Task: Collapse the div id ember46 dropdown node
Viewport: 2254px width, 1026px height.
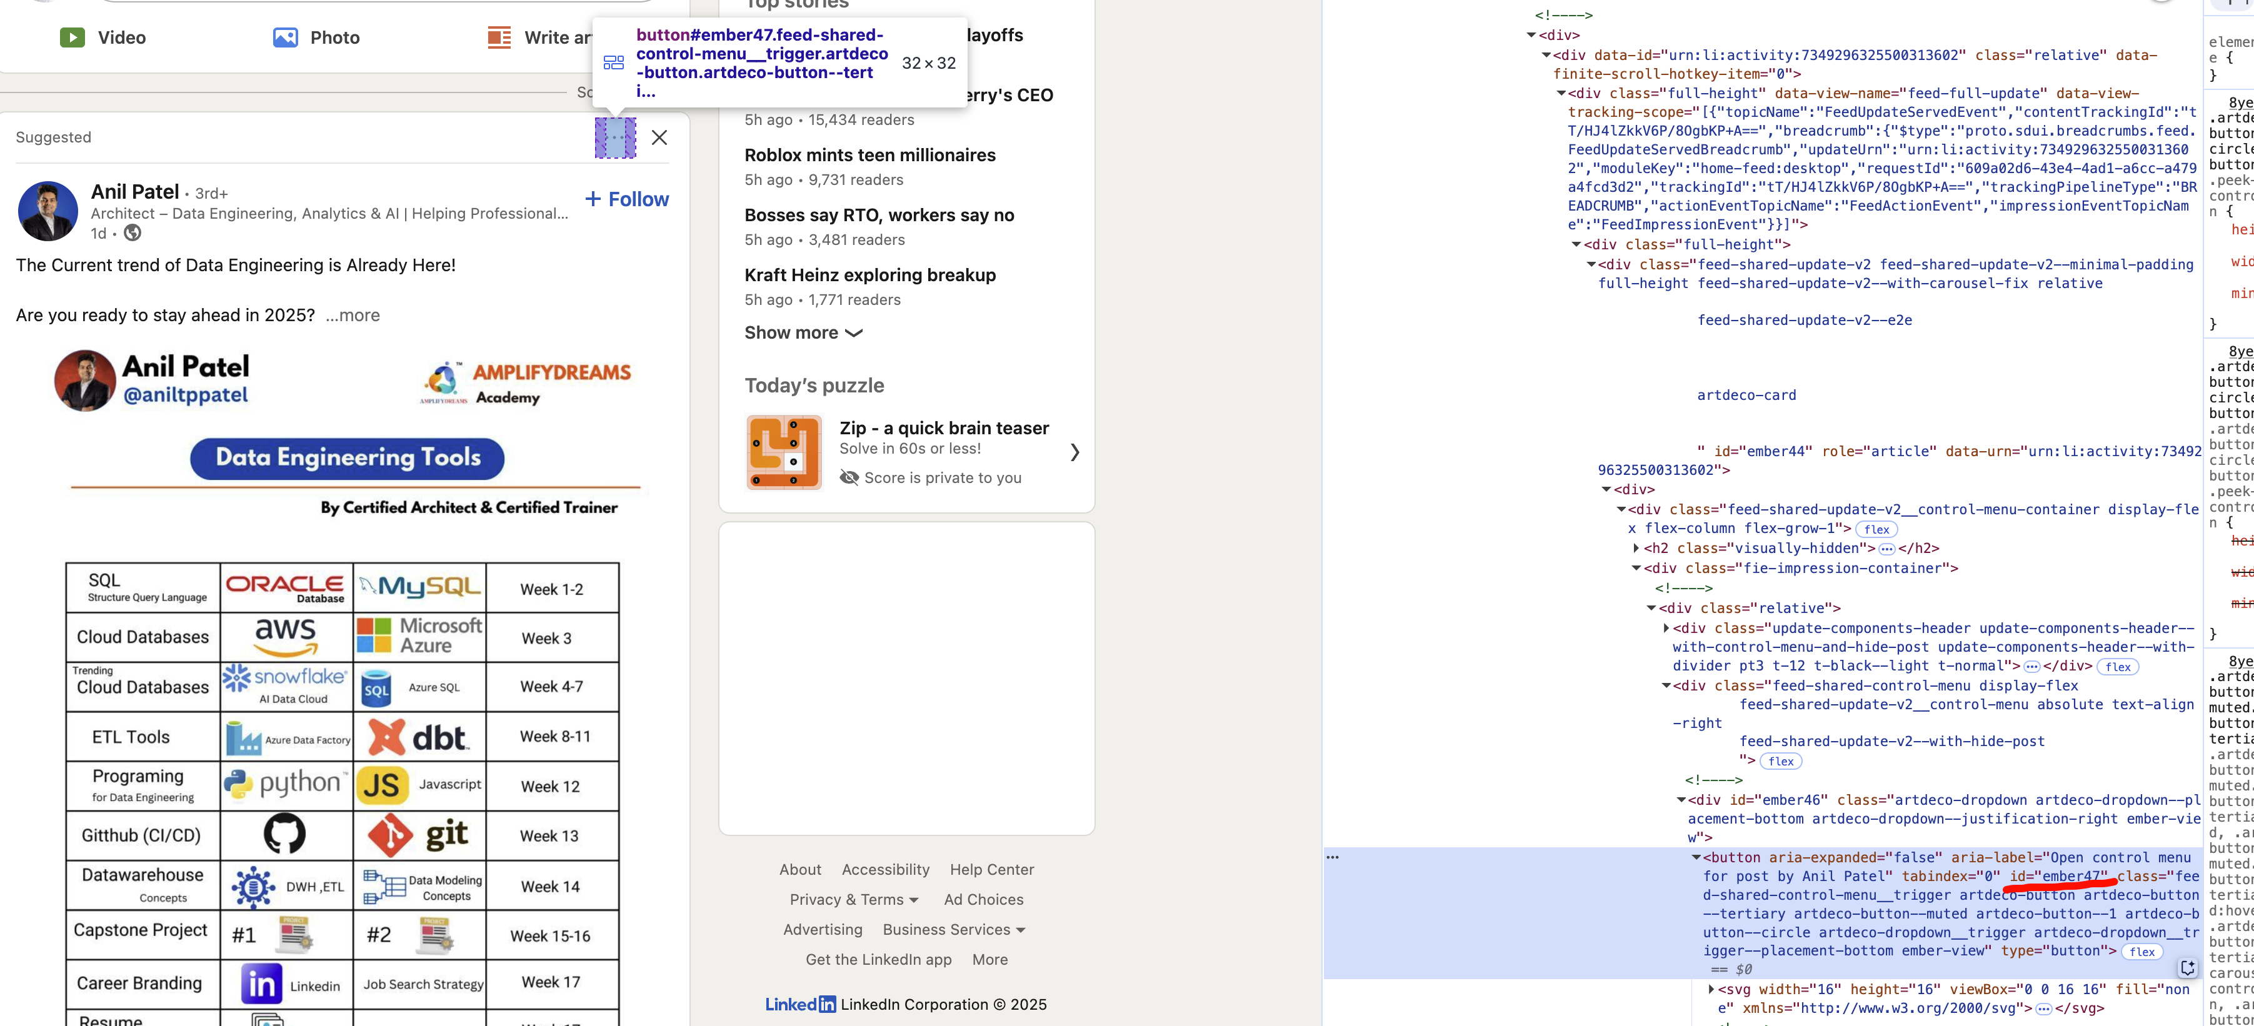Action: point(1681,799)
